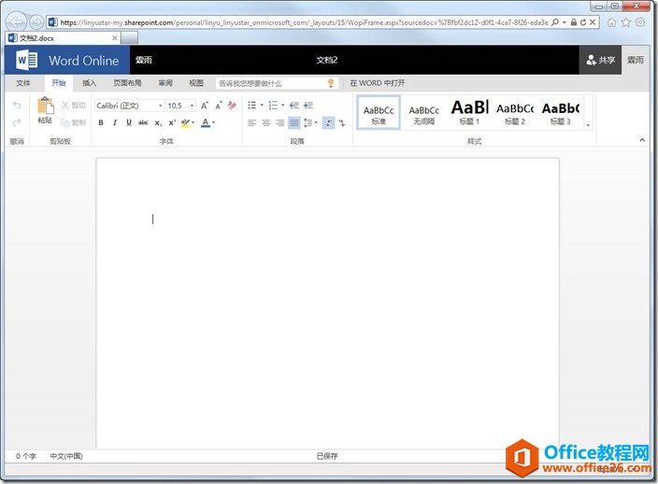Toggle subscript formatting

point(158,123)
